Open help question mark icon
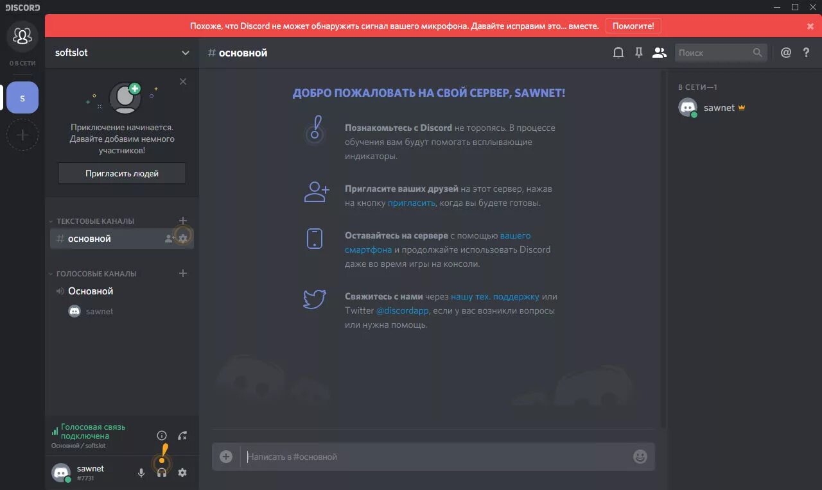The width and height of the screenshot is (822, 490). 807,53
